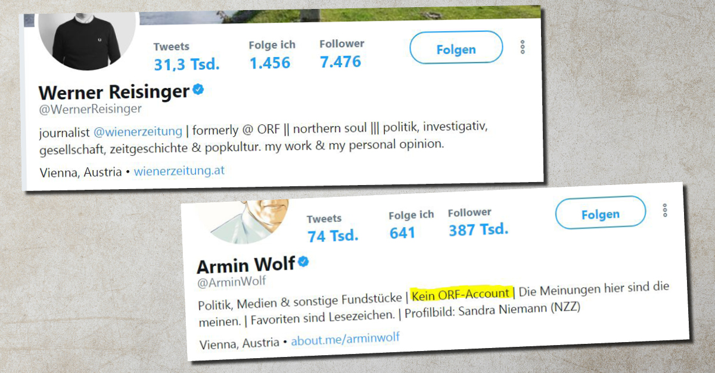Viewport: 715px width, 373px height.
Task: Click Werner Reisinger's header banner image
Action: tap(340, 13)
